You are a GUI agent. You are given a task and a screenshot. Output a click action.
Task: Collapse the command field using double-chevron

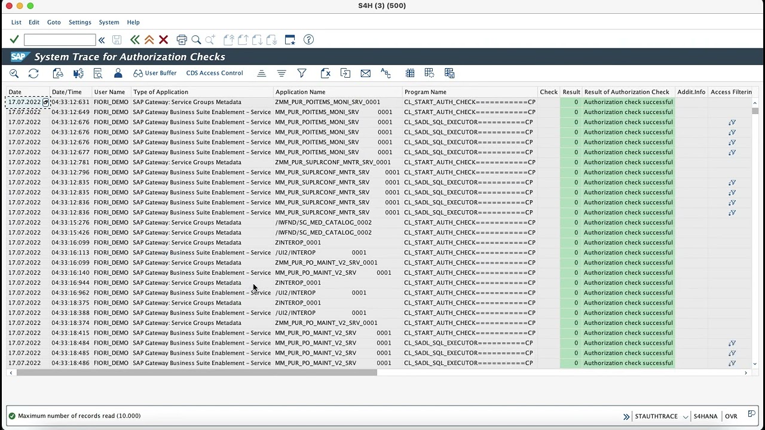click(102, 40)
